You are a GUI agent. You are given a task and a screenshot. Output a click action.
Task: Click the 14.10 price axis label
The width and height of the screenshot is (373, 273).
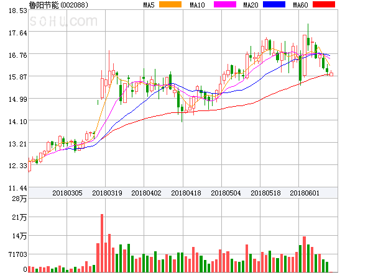coord(18,122)
